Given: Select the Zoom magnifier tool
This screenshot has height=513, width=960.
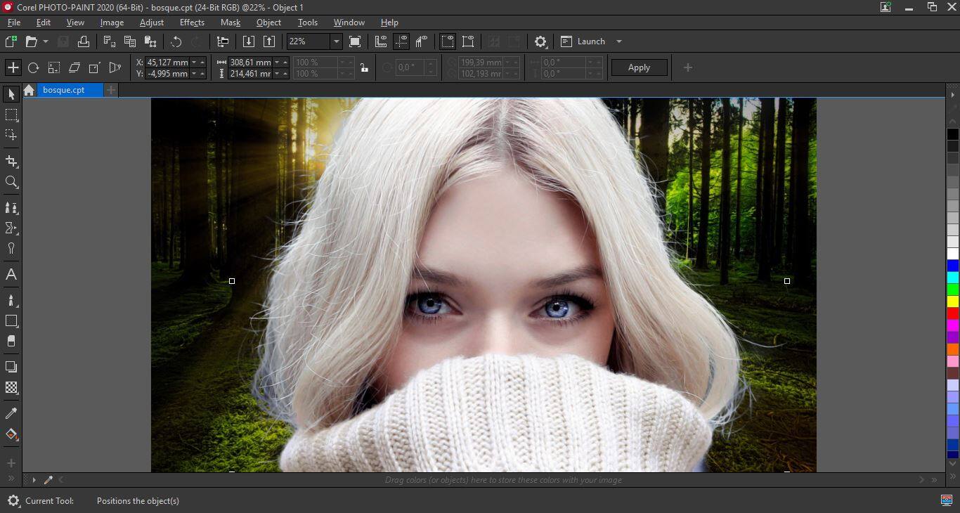Looking at the screenshot, I should point(11,182).
